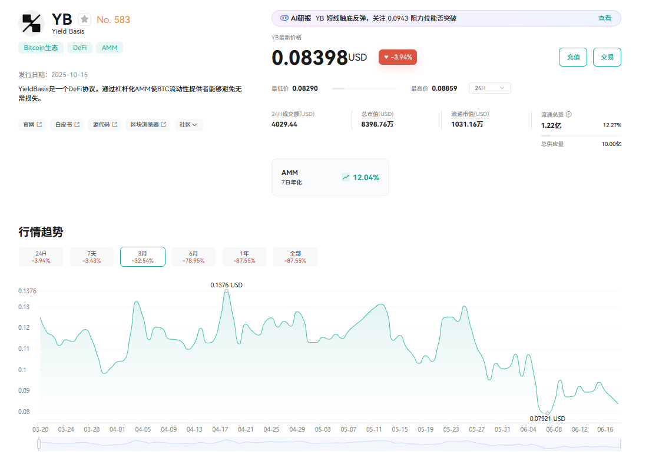Click the 06-16 date on chart axis

coord(605,429)
